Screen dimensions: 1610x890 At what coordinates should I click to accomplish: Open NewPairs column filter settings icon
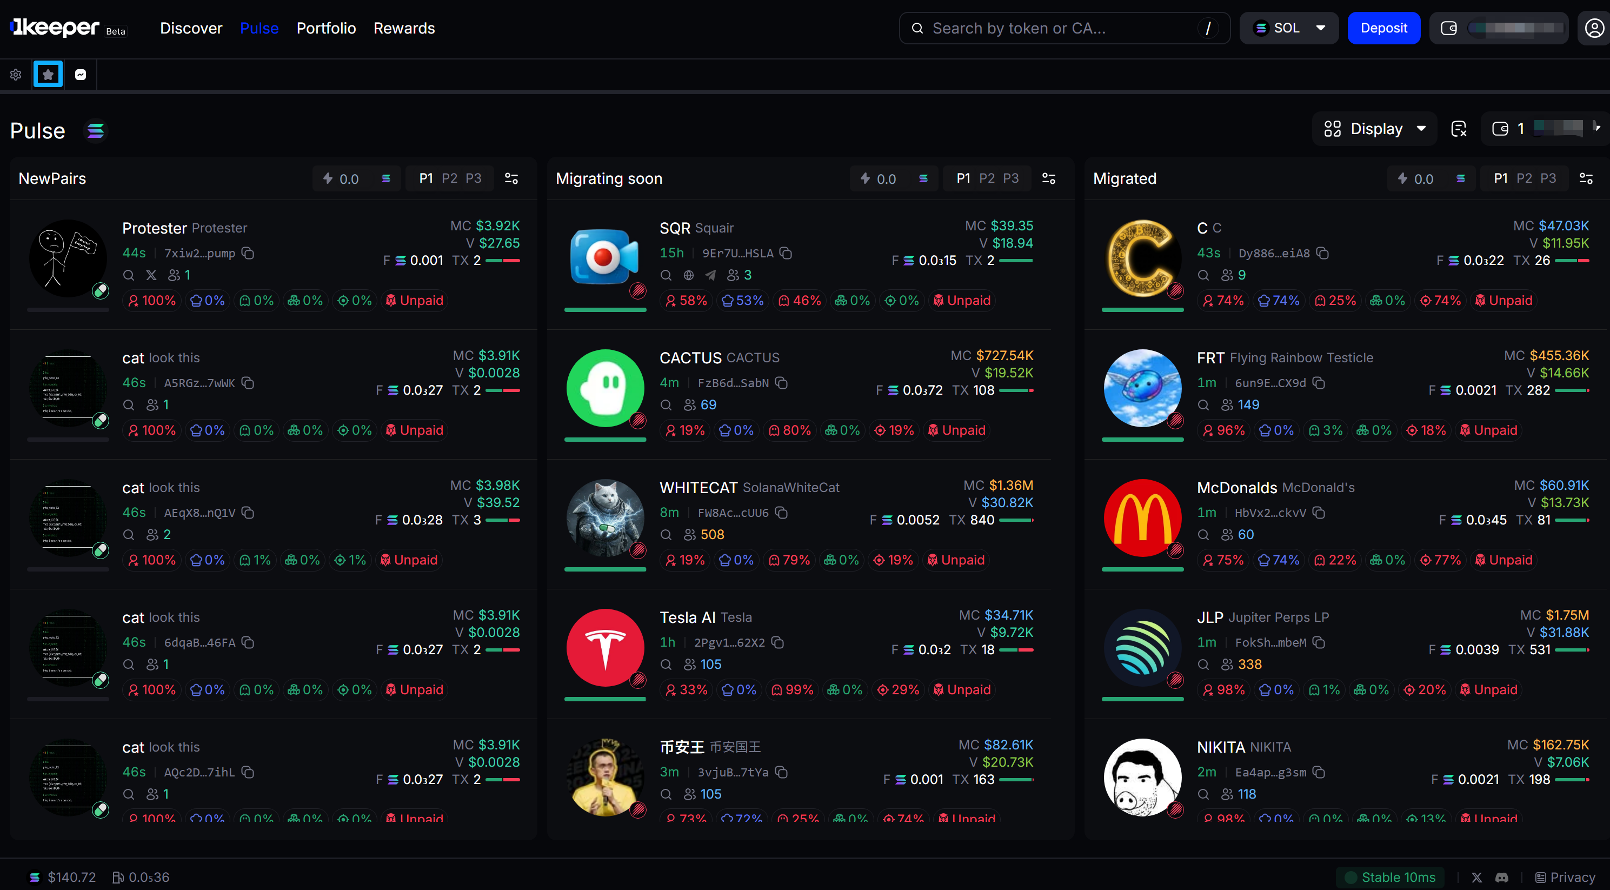511,179
